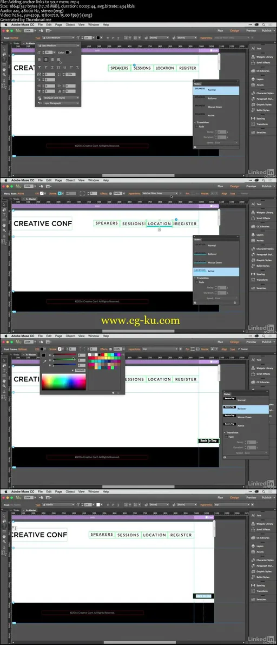Open Graphic Styles in the Adelle-font frame
Viewport: 277px width, 645px height.
(262, 571)
